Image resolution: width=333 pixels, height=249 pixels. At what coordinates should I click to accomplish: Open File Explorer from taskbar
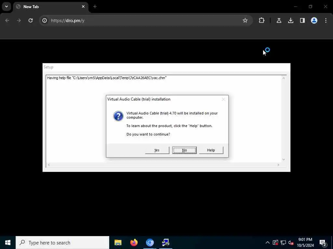click(x=118, y=243)
